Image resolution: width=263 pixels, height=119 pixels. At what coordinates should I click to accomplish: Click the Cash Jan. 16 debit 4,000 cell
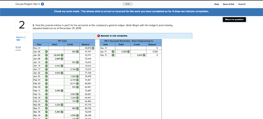pyautogui.click(x=56, y=66)
